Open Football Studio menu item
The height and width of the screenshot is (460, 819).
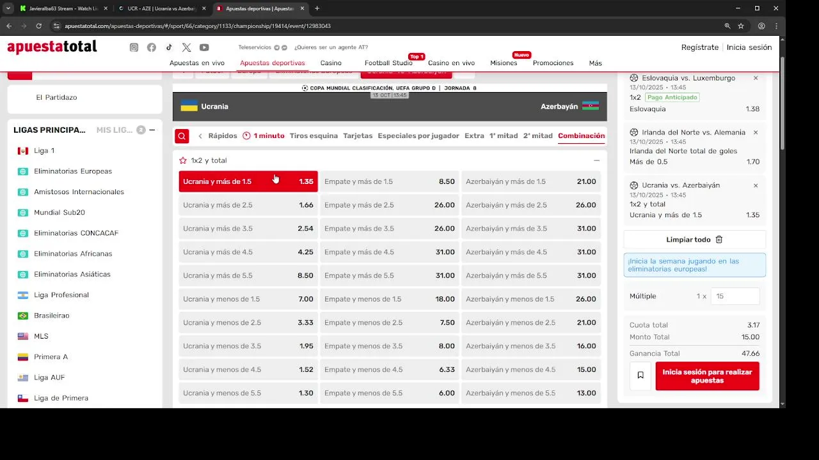[x=388, y=63]
